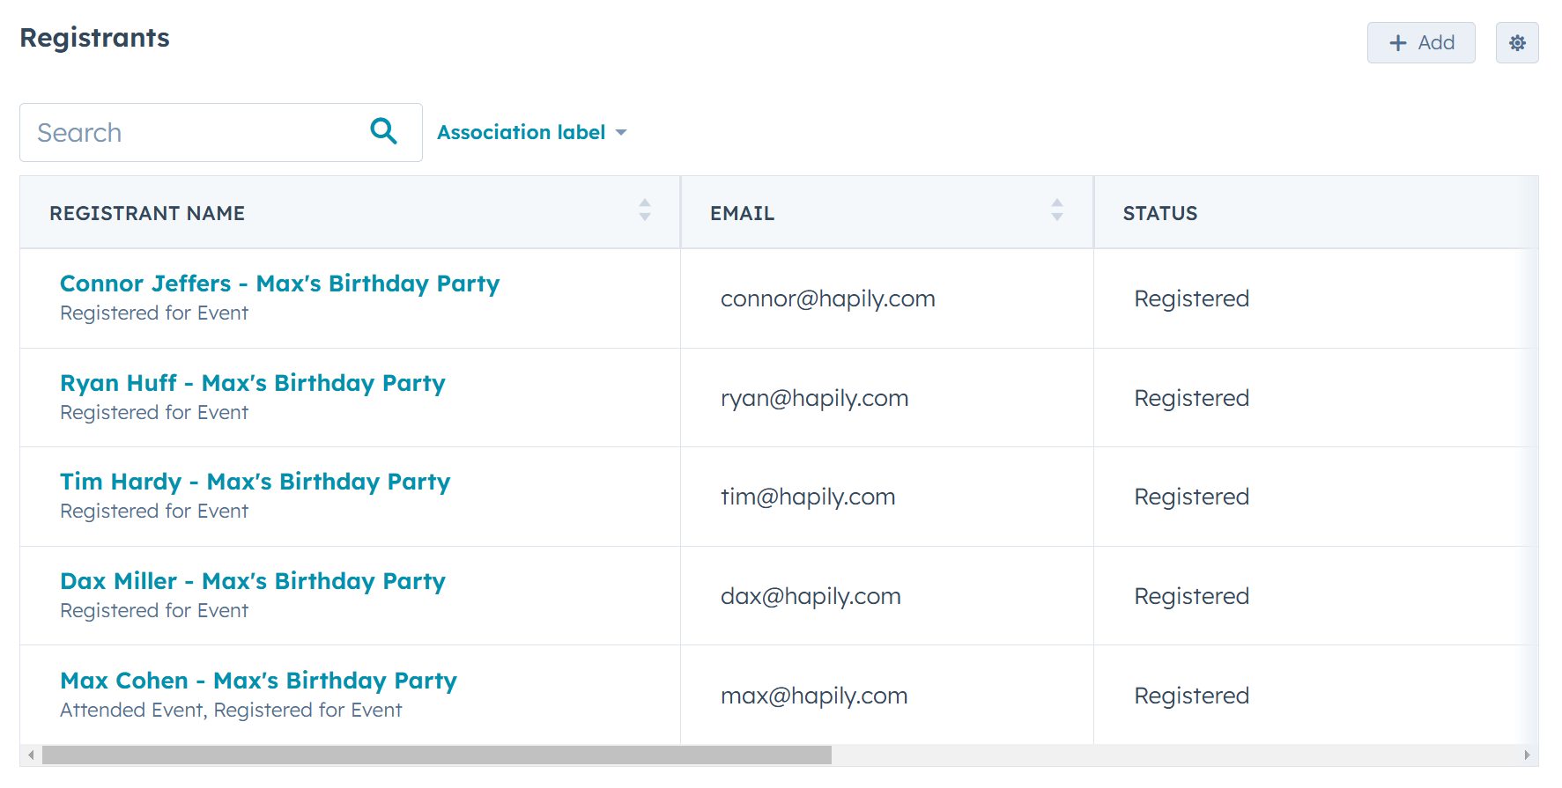Open the settings gear icon

coord(1516,43)
